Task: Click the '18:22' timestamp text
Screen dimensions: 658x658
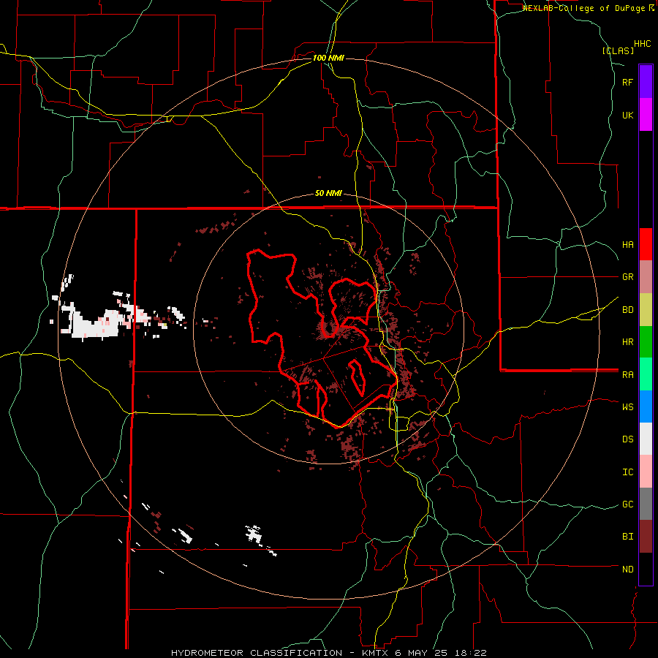Action: (x=471, y=653)
